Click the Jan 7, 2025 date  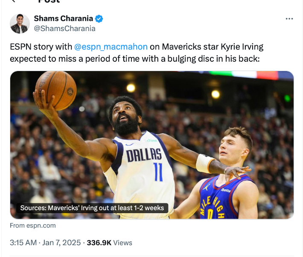click(62, 243)
